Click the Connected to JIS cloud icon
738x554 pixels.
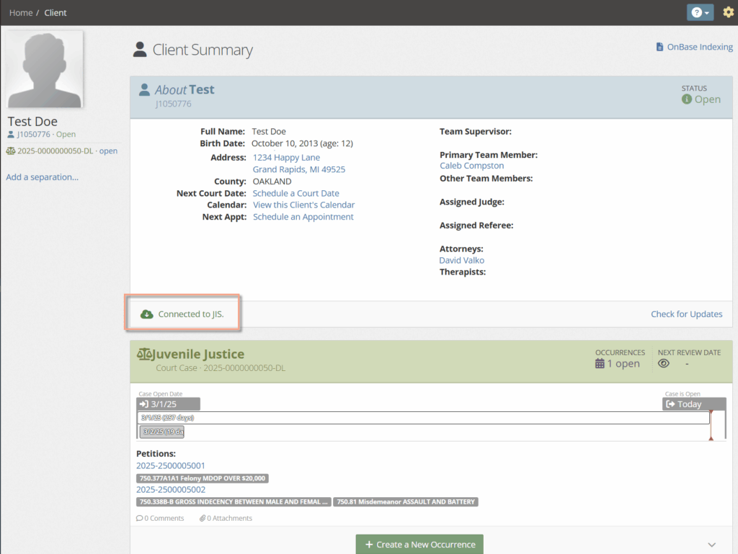coord(147,314)
